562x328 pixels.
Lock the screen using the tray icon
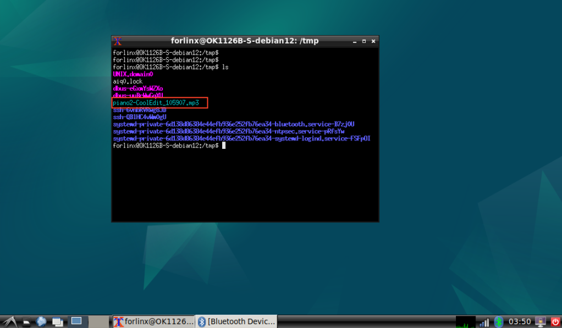pos(540,321)
